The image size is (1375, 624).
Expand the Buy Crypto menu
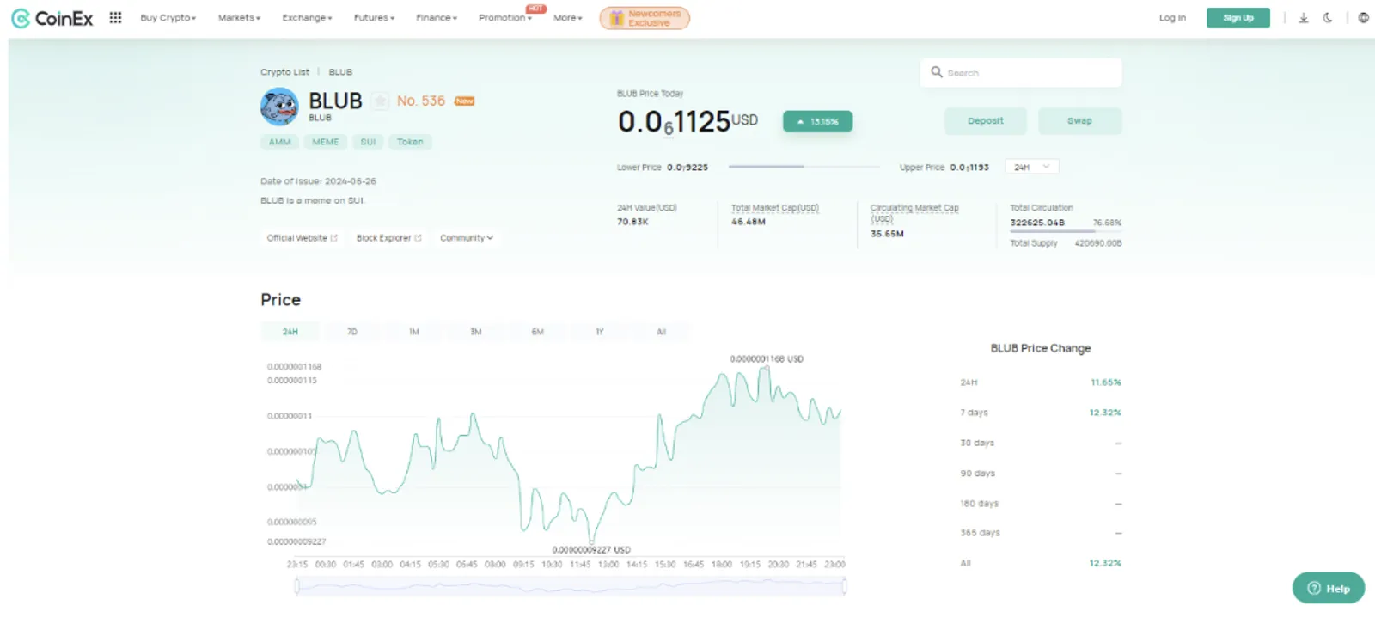pos(168,18)
